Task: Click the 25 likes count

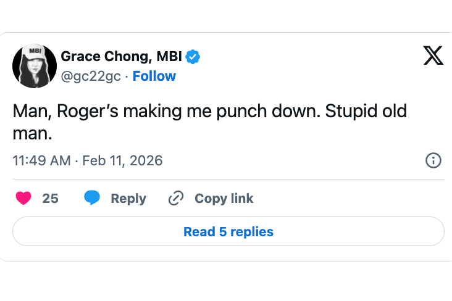Action: point(50,198)
